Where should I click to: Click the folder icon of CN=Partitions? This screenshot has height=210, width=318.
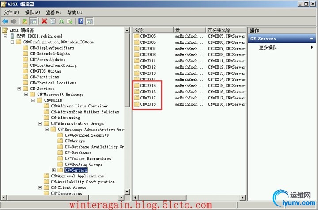coord(26,77)
